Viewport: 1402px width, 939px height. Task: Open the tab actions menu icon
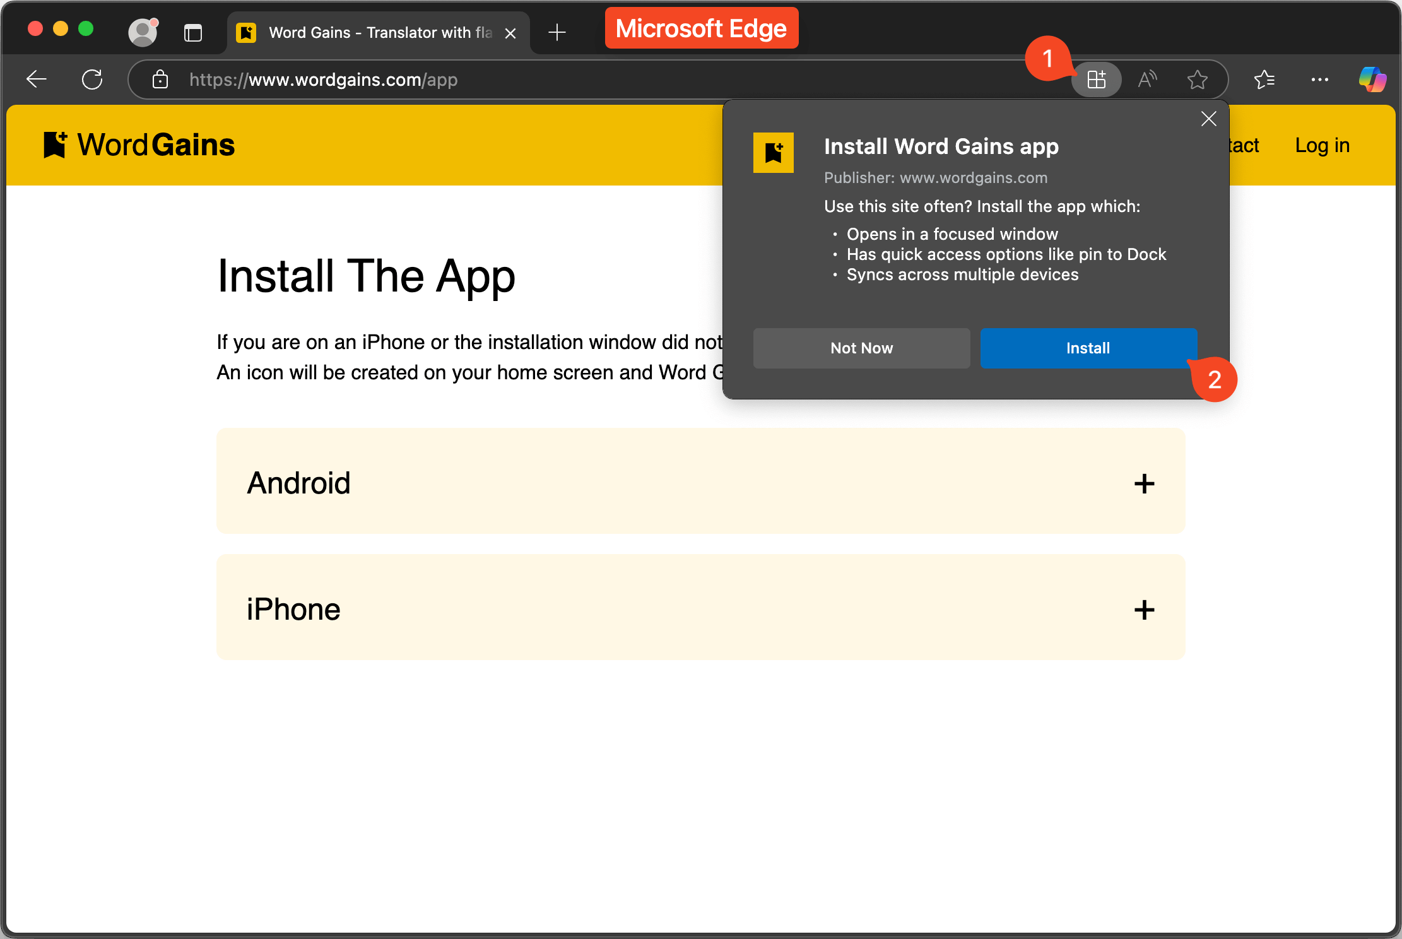193,32
